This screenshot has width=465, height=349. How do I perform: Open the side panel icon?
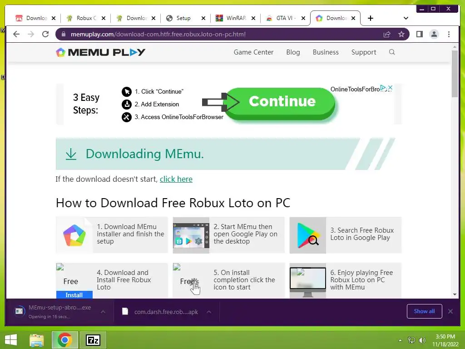click(419, 34)
